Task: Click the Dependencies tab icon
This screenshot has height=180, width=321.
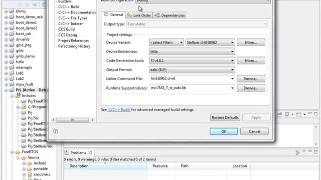Action: tap(157, 15)
